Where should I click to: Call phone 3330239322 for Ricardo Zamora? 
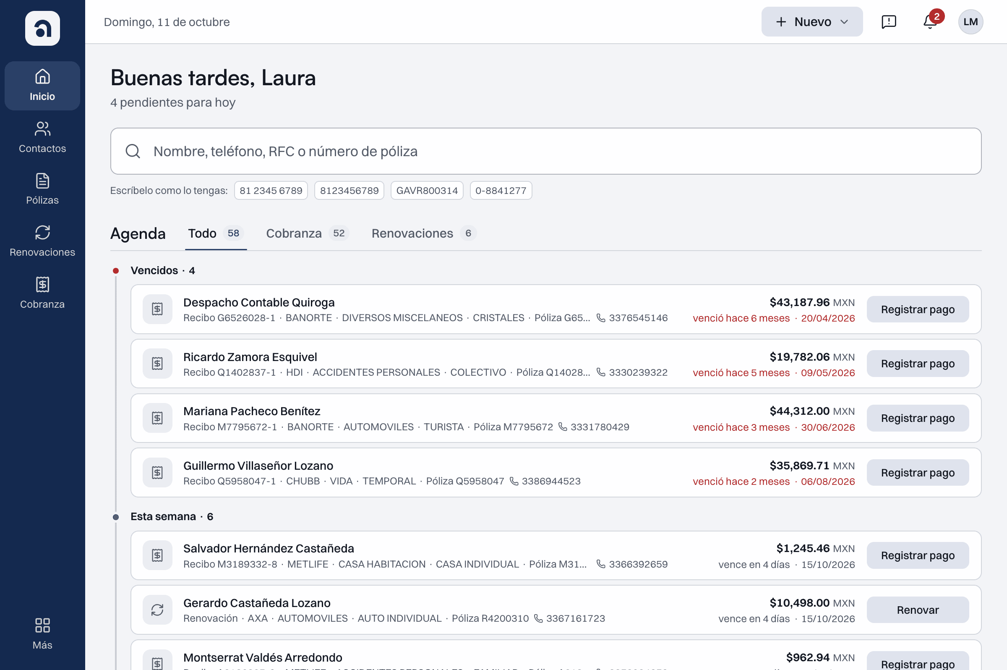pyautogui.click(x=631, y=372)
